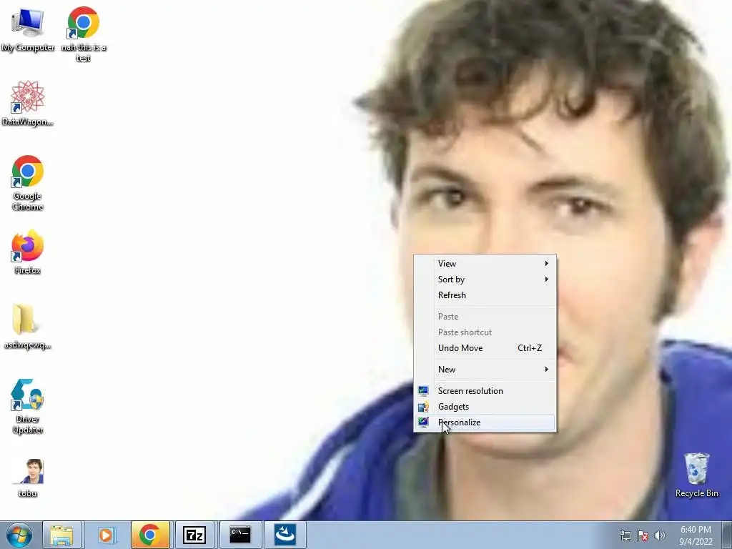732x549 pixels.
Task: Open the Command Prompt taskbar icon
Action: coord(240,535)
